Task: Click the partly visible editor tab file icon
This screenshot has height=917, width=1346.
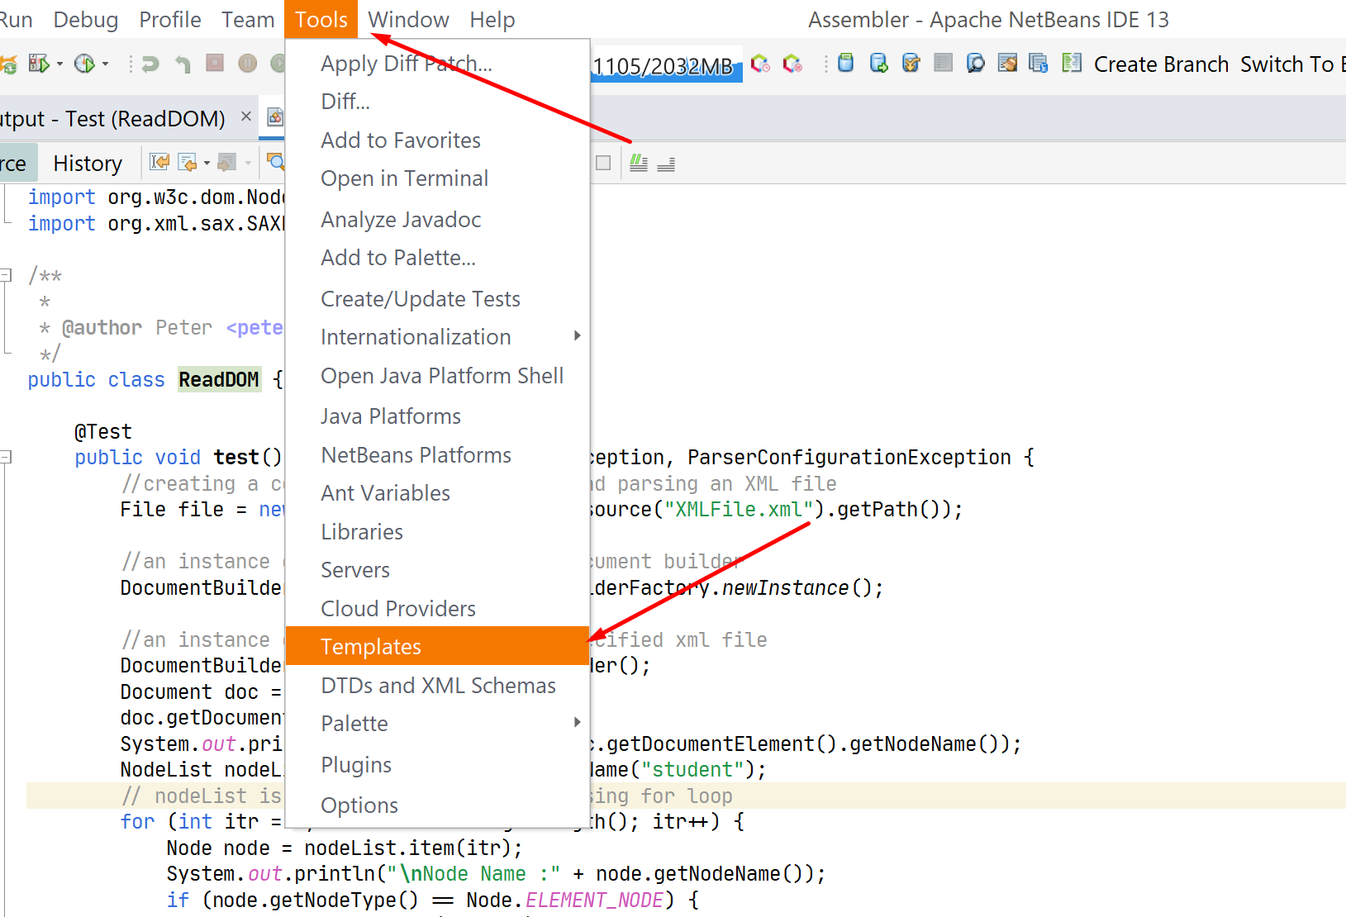Action: tap(276, 117)
